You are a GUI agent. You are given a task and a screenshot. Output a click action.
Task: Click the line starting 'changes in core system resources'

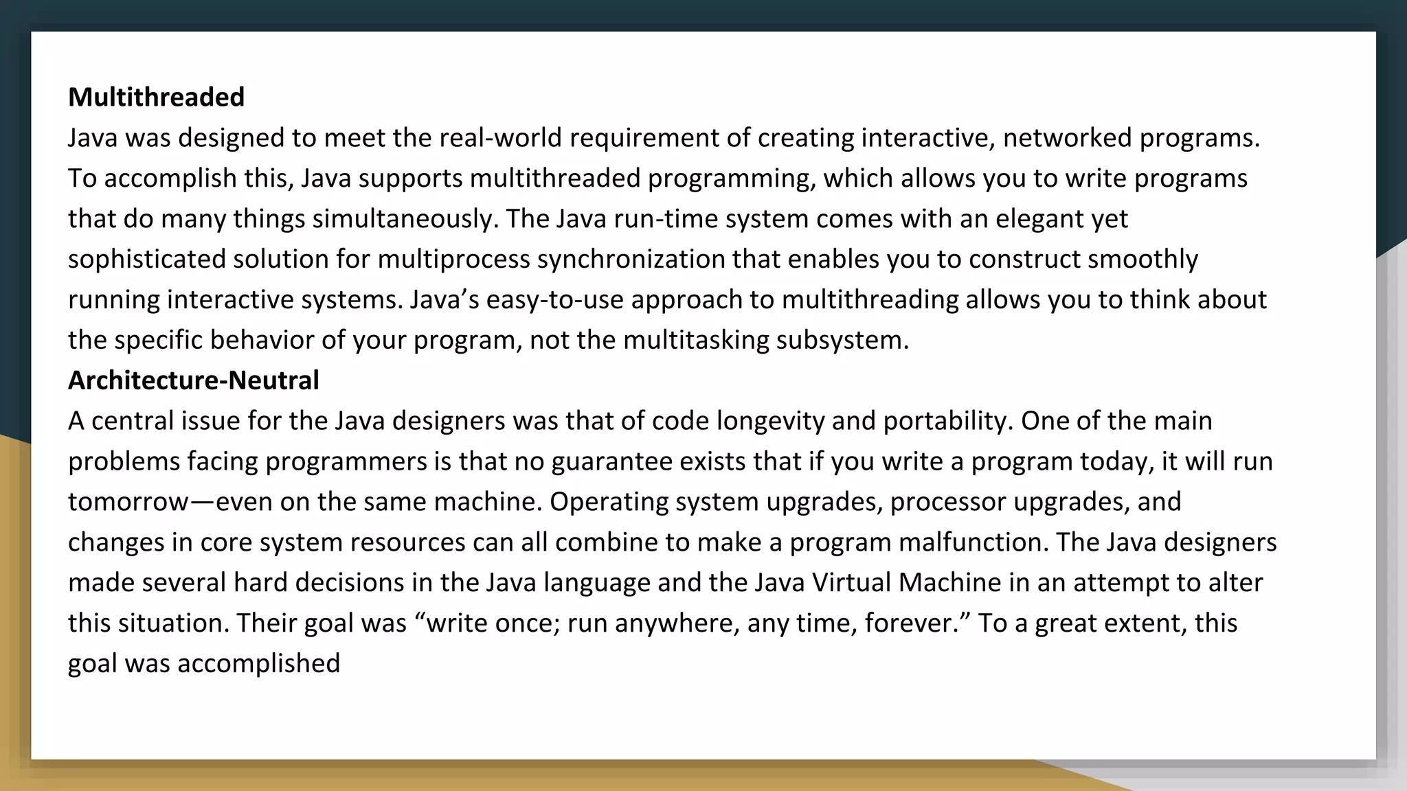click(x=673, y=542)
